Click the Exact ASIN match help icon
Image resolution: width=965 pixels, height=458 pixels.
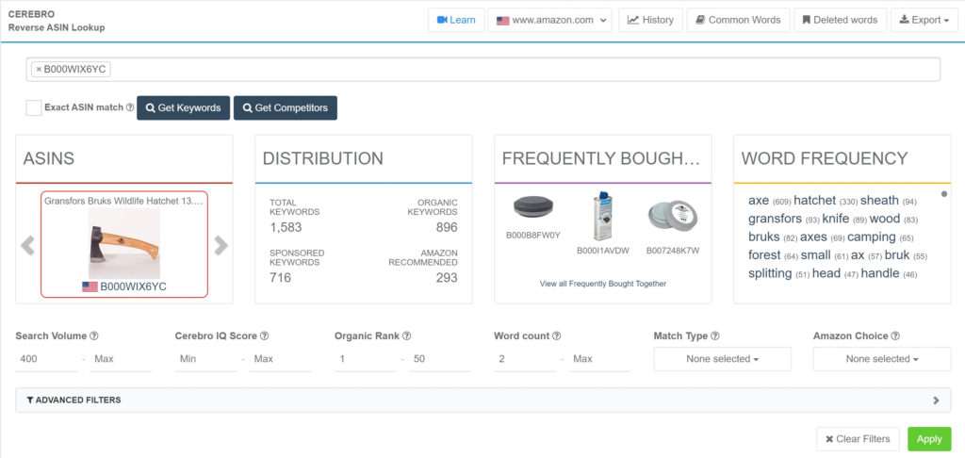click(x=130, y=108)
